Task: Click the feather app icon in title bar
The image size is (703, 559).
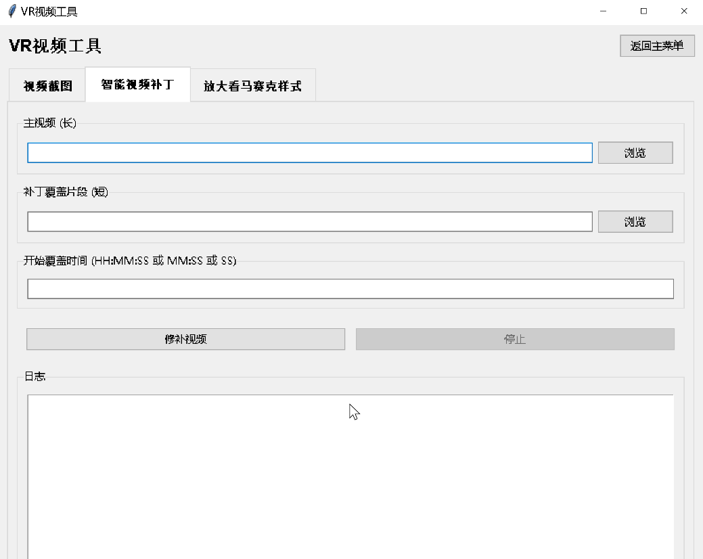Action: pos(12,12)
